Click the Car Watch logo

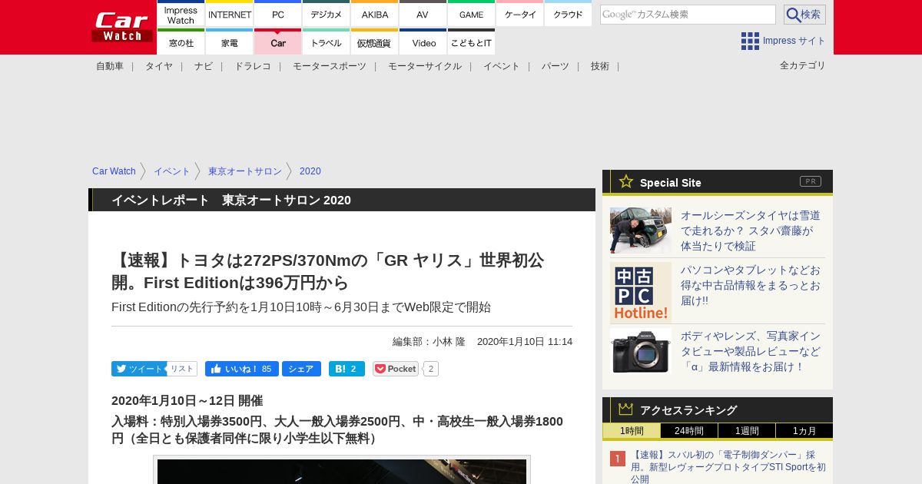(x=122, y=27)
